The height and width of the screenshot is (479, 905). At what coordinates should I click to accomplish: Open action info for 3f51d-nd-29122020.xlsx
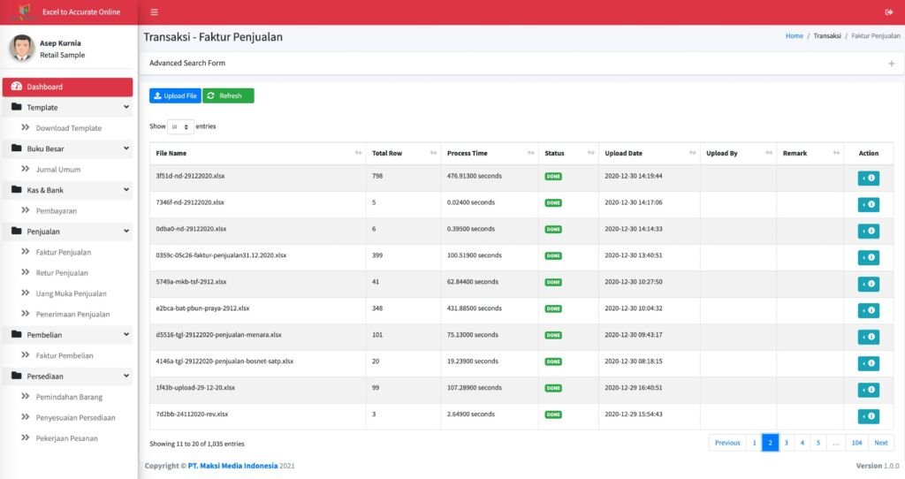click(x=868, y=178)
